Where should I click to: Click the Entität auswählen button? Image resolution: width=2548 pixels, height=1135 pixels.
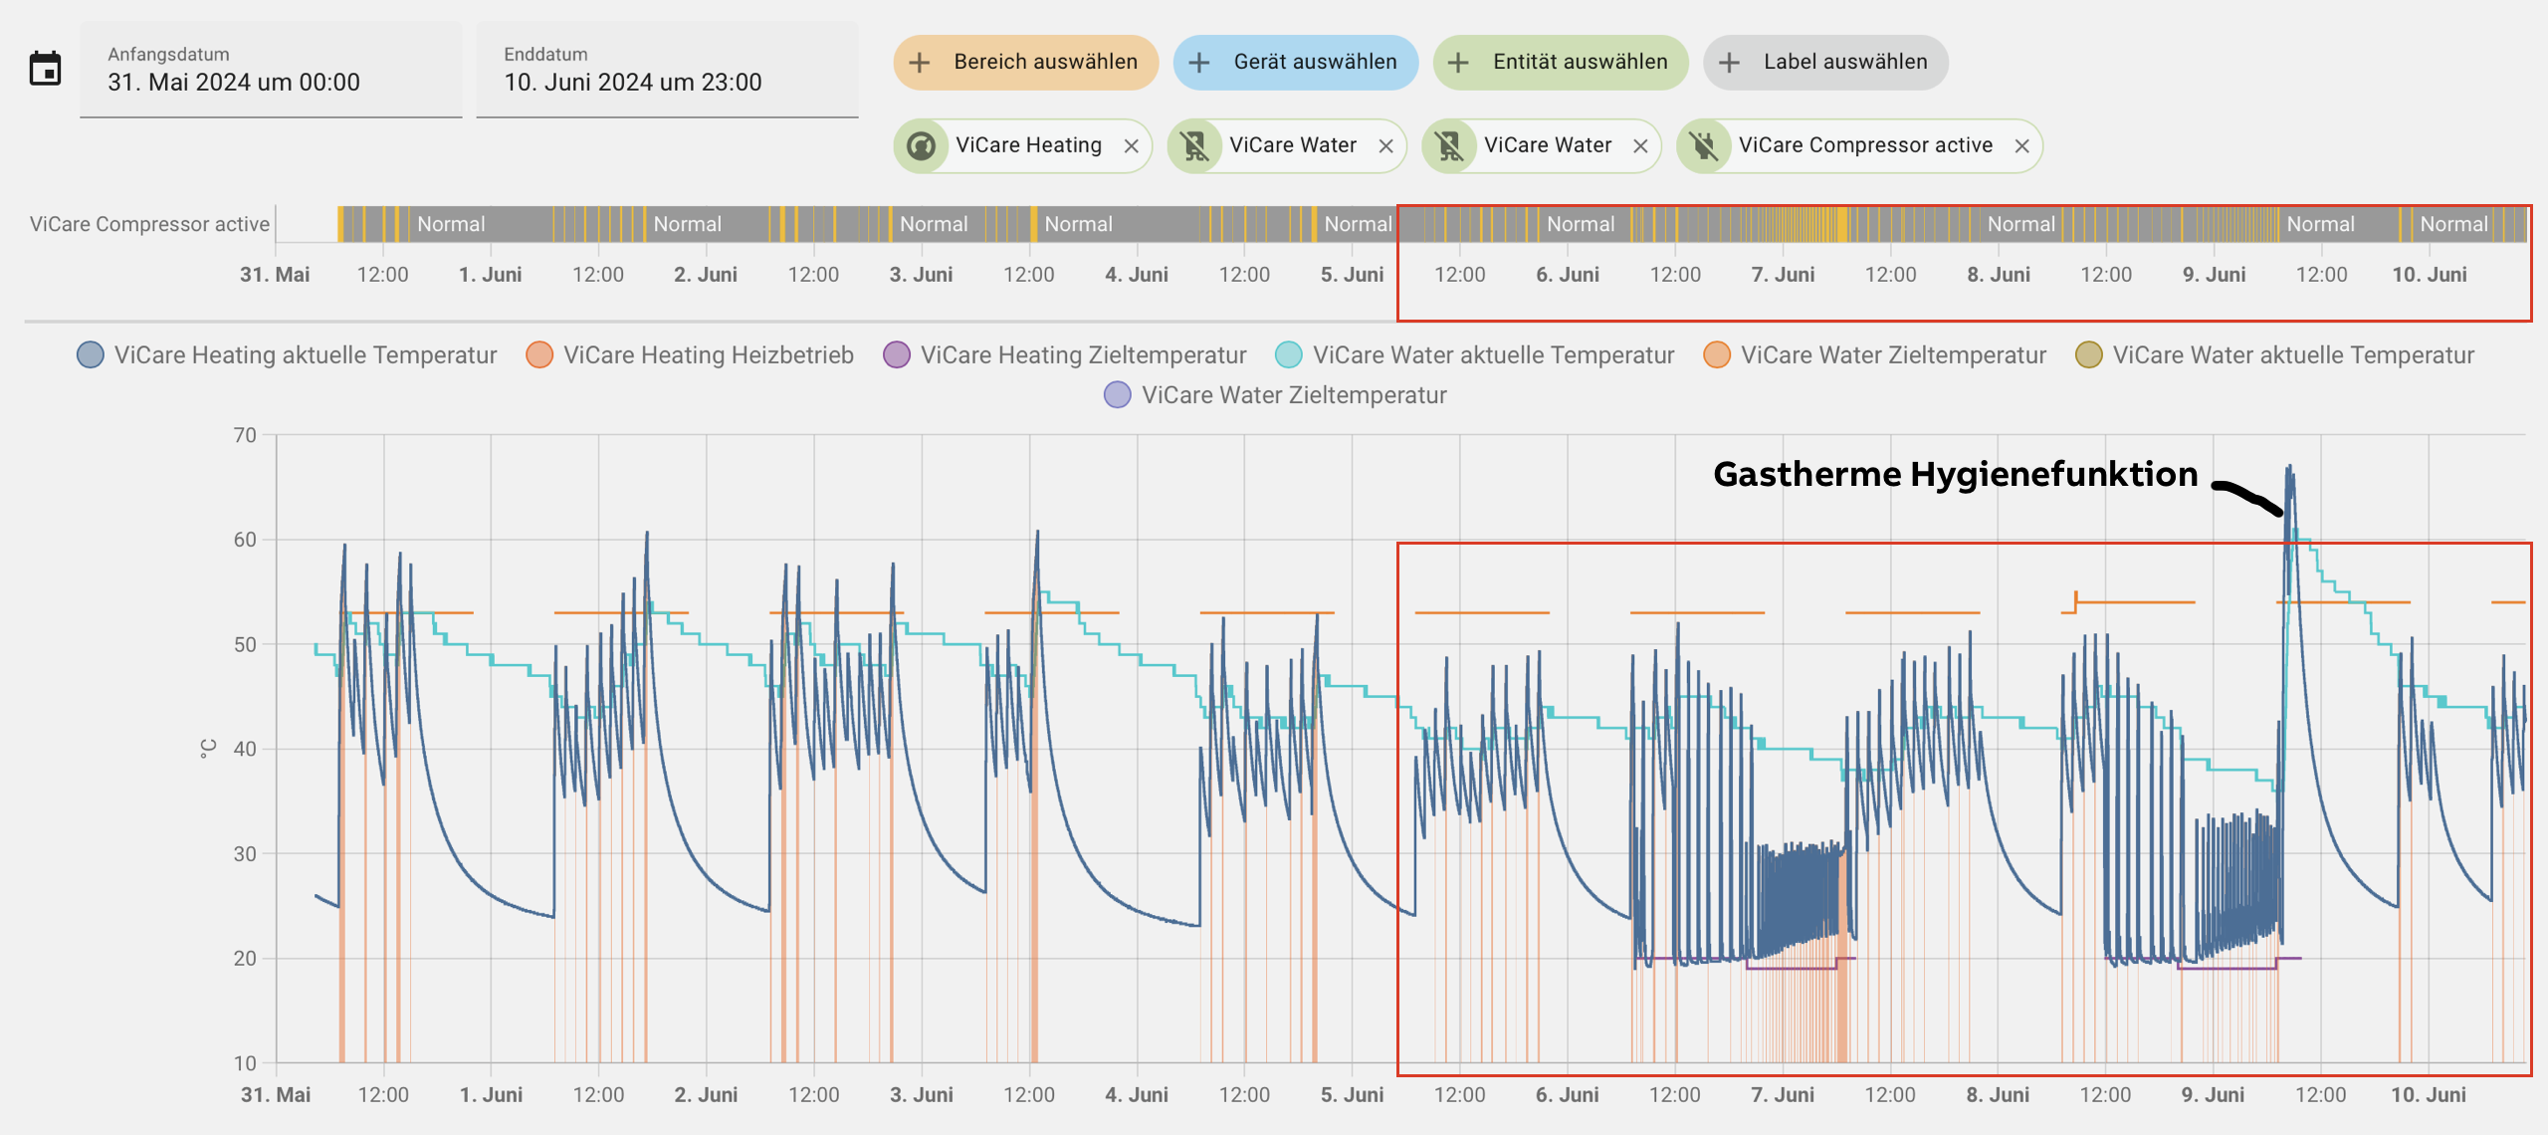tap(1560, 62)
